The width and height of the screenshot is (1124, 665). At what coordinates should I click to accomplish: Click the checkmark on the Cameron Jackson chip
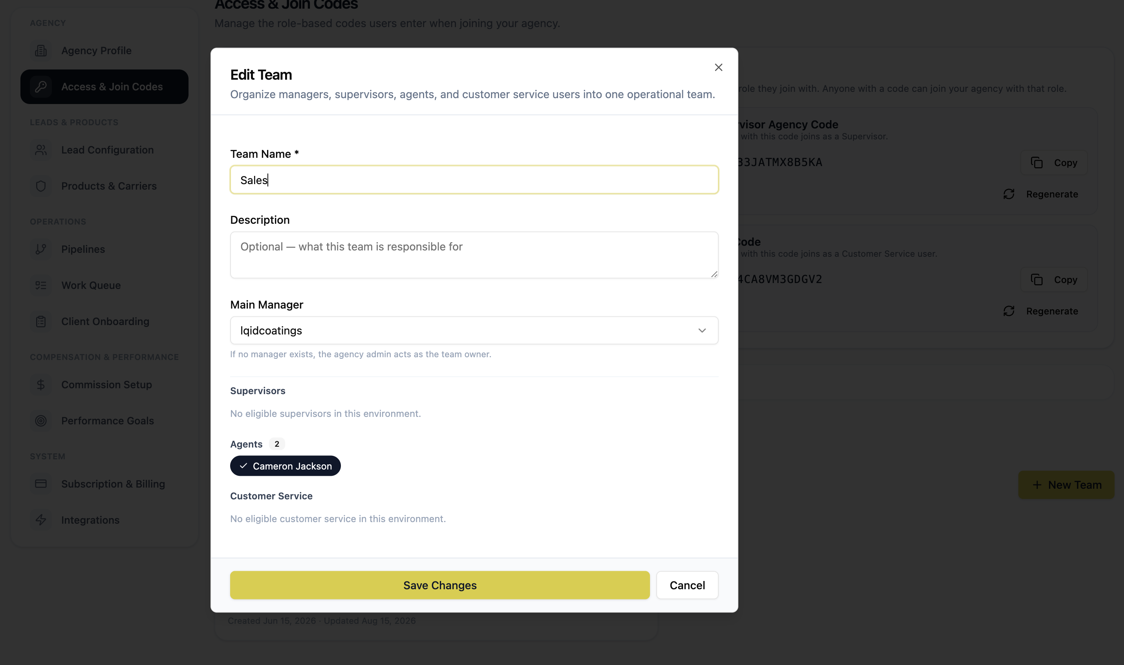point(243,466)
